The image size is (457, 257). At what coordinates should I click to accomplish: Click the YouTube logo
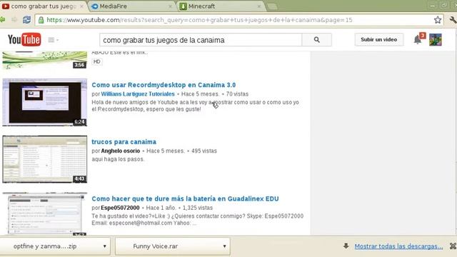point(24,40)
